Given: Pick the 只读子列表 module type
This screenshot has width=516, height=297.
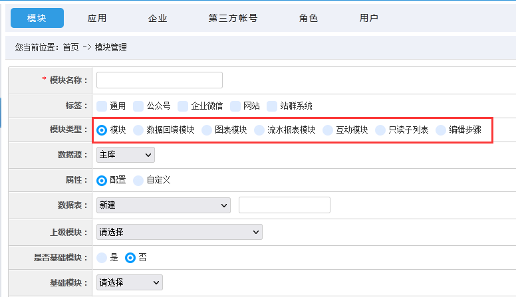Looking at the screenshot, I should pyautogui.click(x=380, y=130).
